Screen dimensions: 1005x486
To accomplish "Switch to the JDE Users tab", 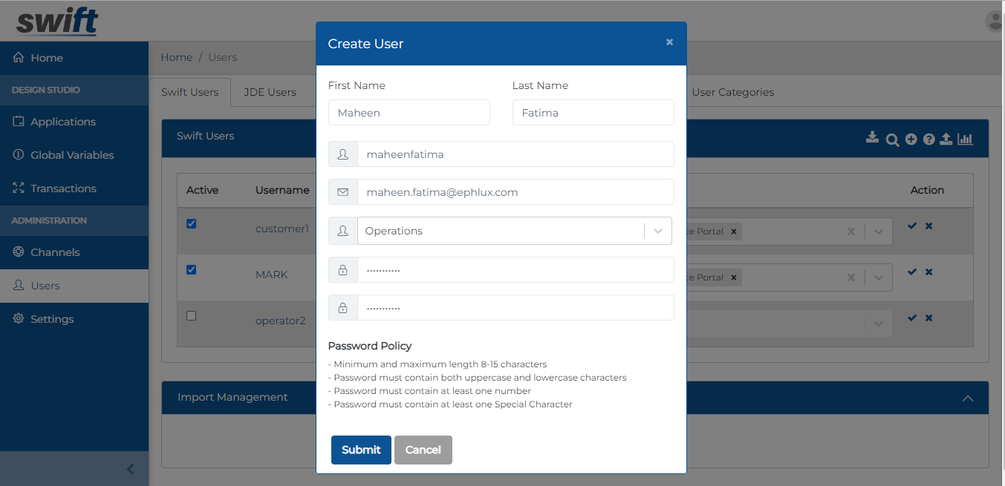I will pos(270,92).
